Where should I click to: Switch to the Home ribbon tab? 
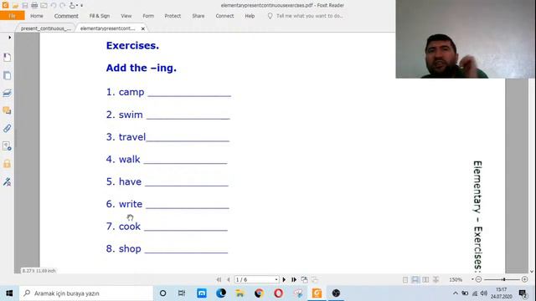[x=37, y=16]
